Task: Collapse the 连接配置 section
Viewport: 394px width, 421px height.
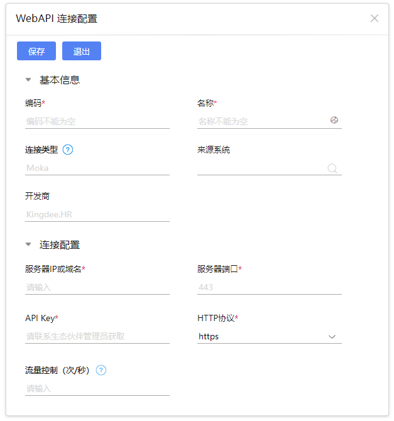Action: [28, 245]
